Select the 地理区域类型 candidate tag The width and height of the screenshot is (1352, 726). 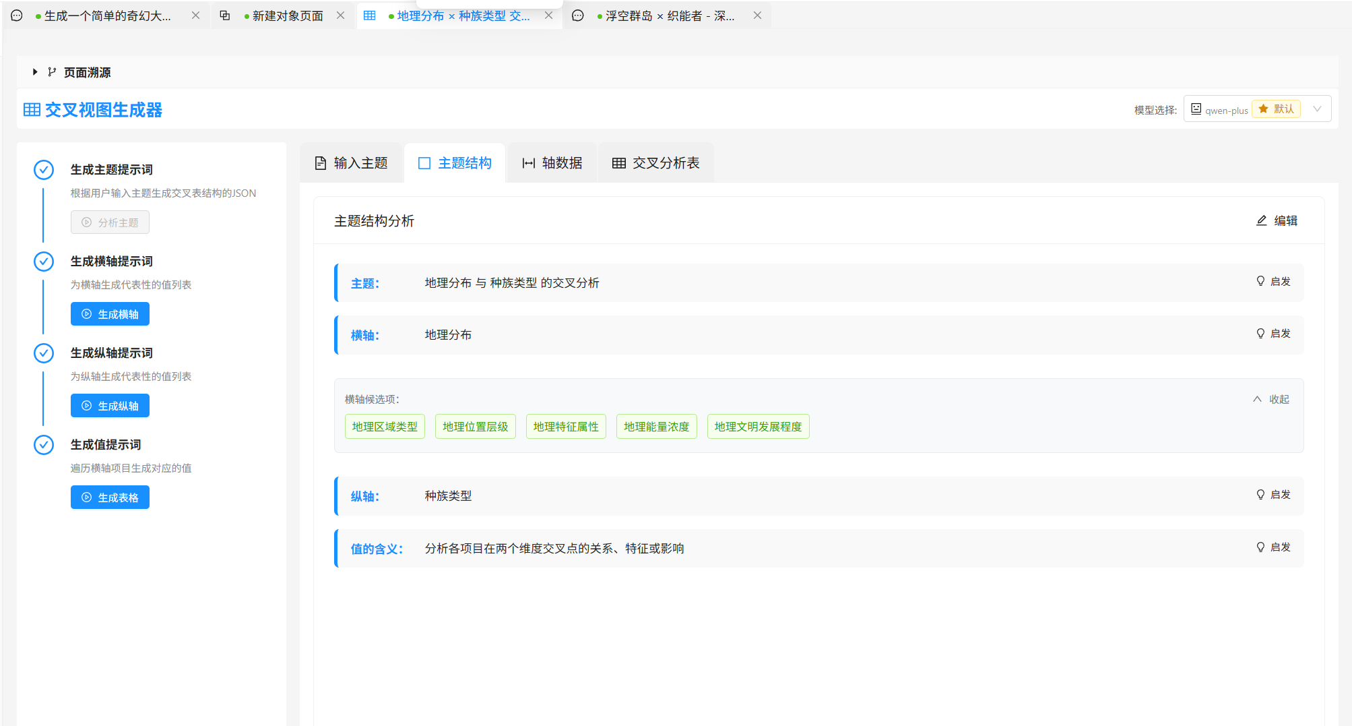click(x=385, y=427)
